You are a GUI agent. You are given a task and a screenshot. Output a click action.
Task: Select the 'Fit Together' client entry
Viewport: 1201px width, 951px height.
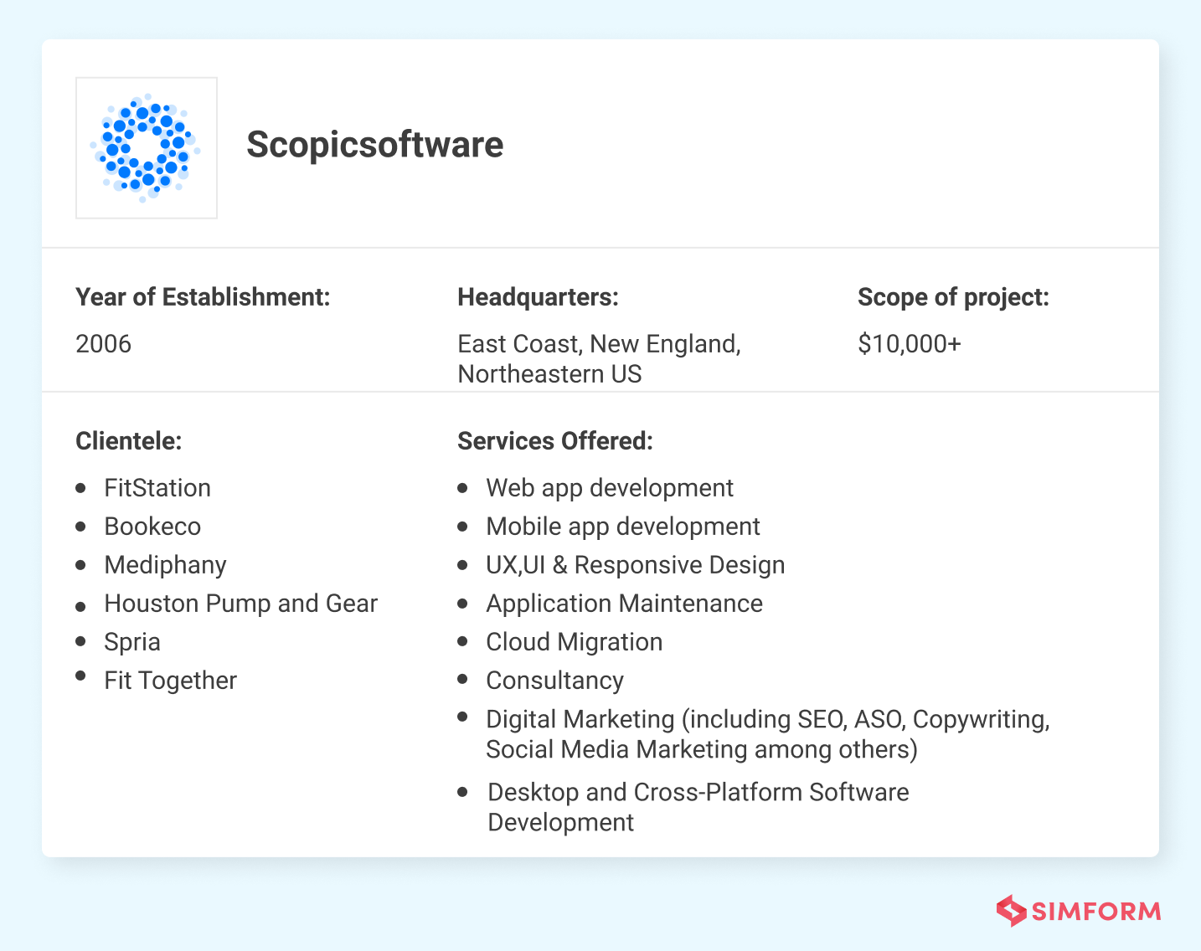click(x=170, y=681)
